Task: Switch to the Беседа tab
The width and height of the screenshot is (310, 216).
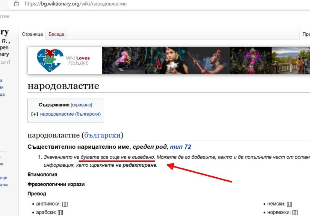Action: (56, 34)
